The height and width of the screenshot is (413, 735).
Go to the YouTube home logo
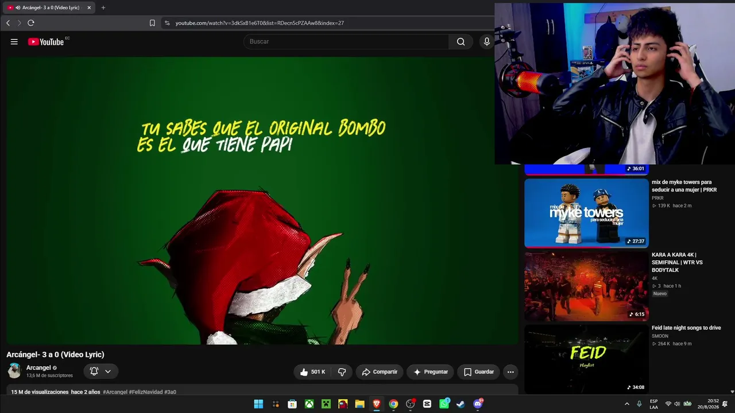[46, 41]
